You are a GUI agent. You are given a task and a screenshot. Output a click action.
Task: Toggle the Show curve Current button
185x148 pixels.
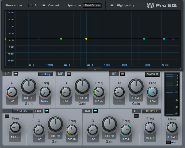44,6
